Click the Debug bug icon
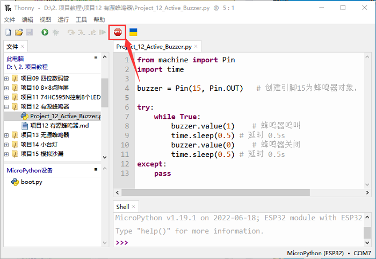Screen dimensions: 376x259 55,33
